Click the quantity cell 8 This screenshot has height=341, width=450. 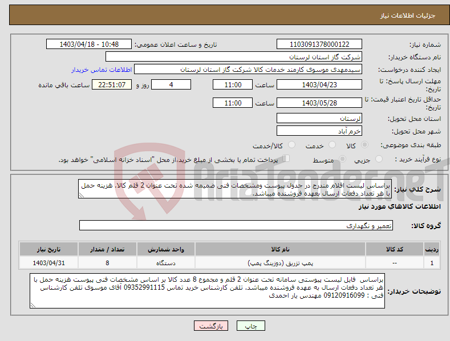(x=107, y=263)
